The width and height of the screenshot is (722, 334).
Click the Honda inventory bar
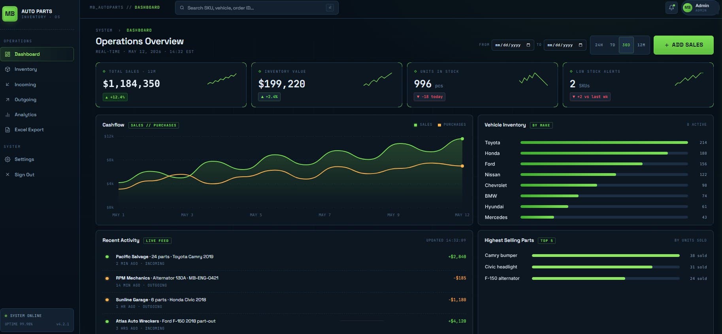point(604,153)
